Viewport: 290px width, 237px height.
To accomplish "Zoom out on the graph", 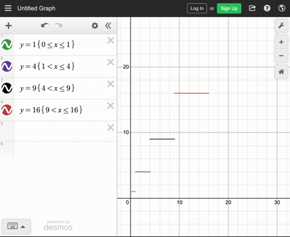I will (281, 56).
